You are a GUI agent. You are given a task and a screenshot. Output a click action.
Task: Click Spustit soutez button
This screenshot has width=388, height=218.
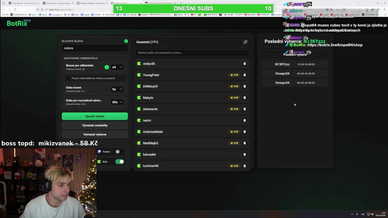coord(95,116)
